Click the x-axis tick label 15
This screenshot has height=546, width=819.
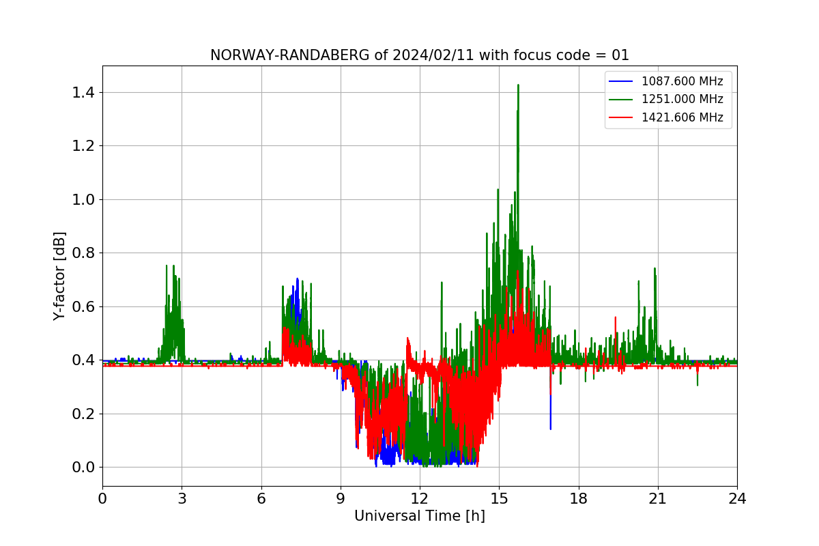(x=499, y=498)
